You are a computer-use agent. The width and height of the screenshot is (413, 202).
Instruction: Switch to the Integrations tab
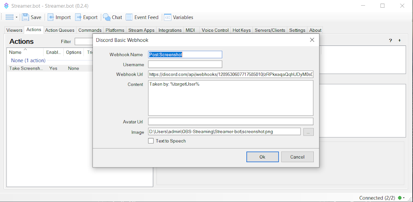(x=170, y=30)
